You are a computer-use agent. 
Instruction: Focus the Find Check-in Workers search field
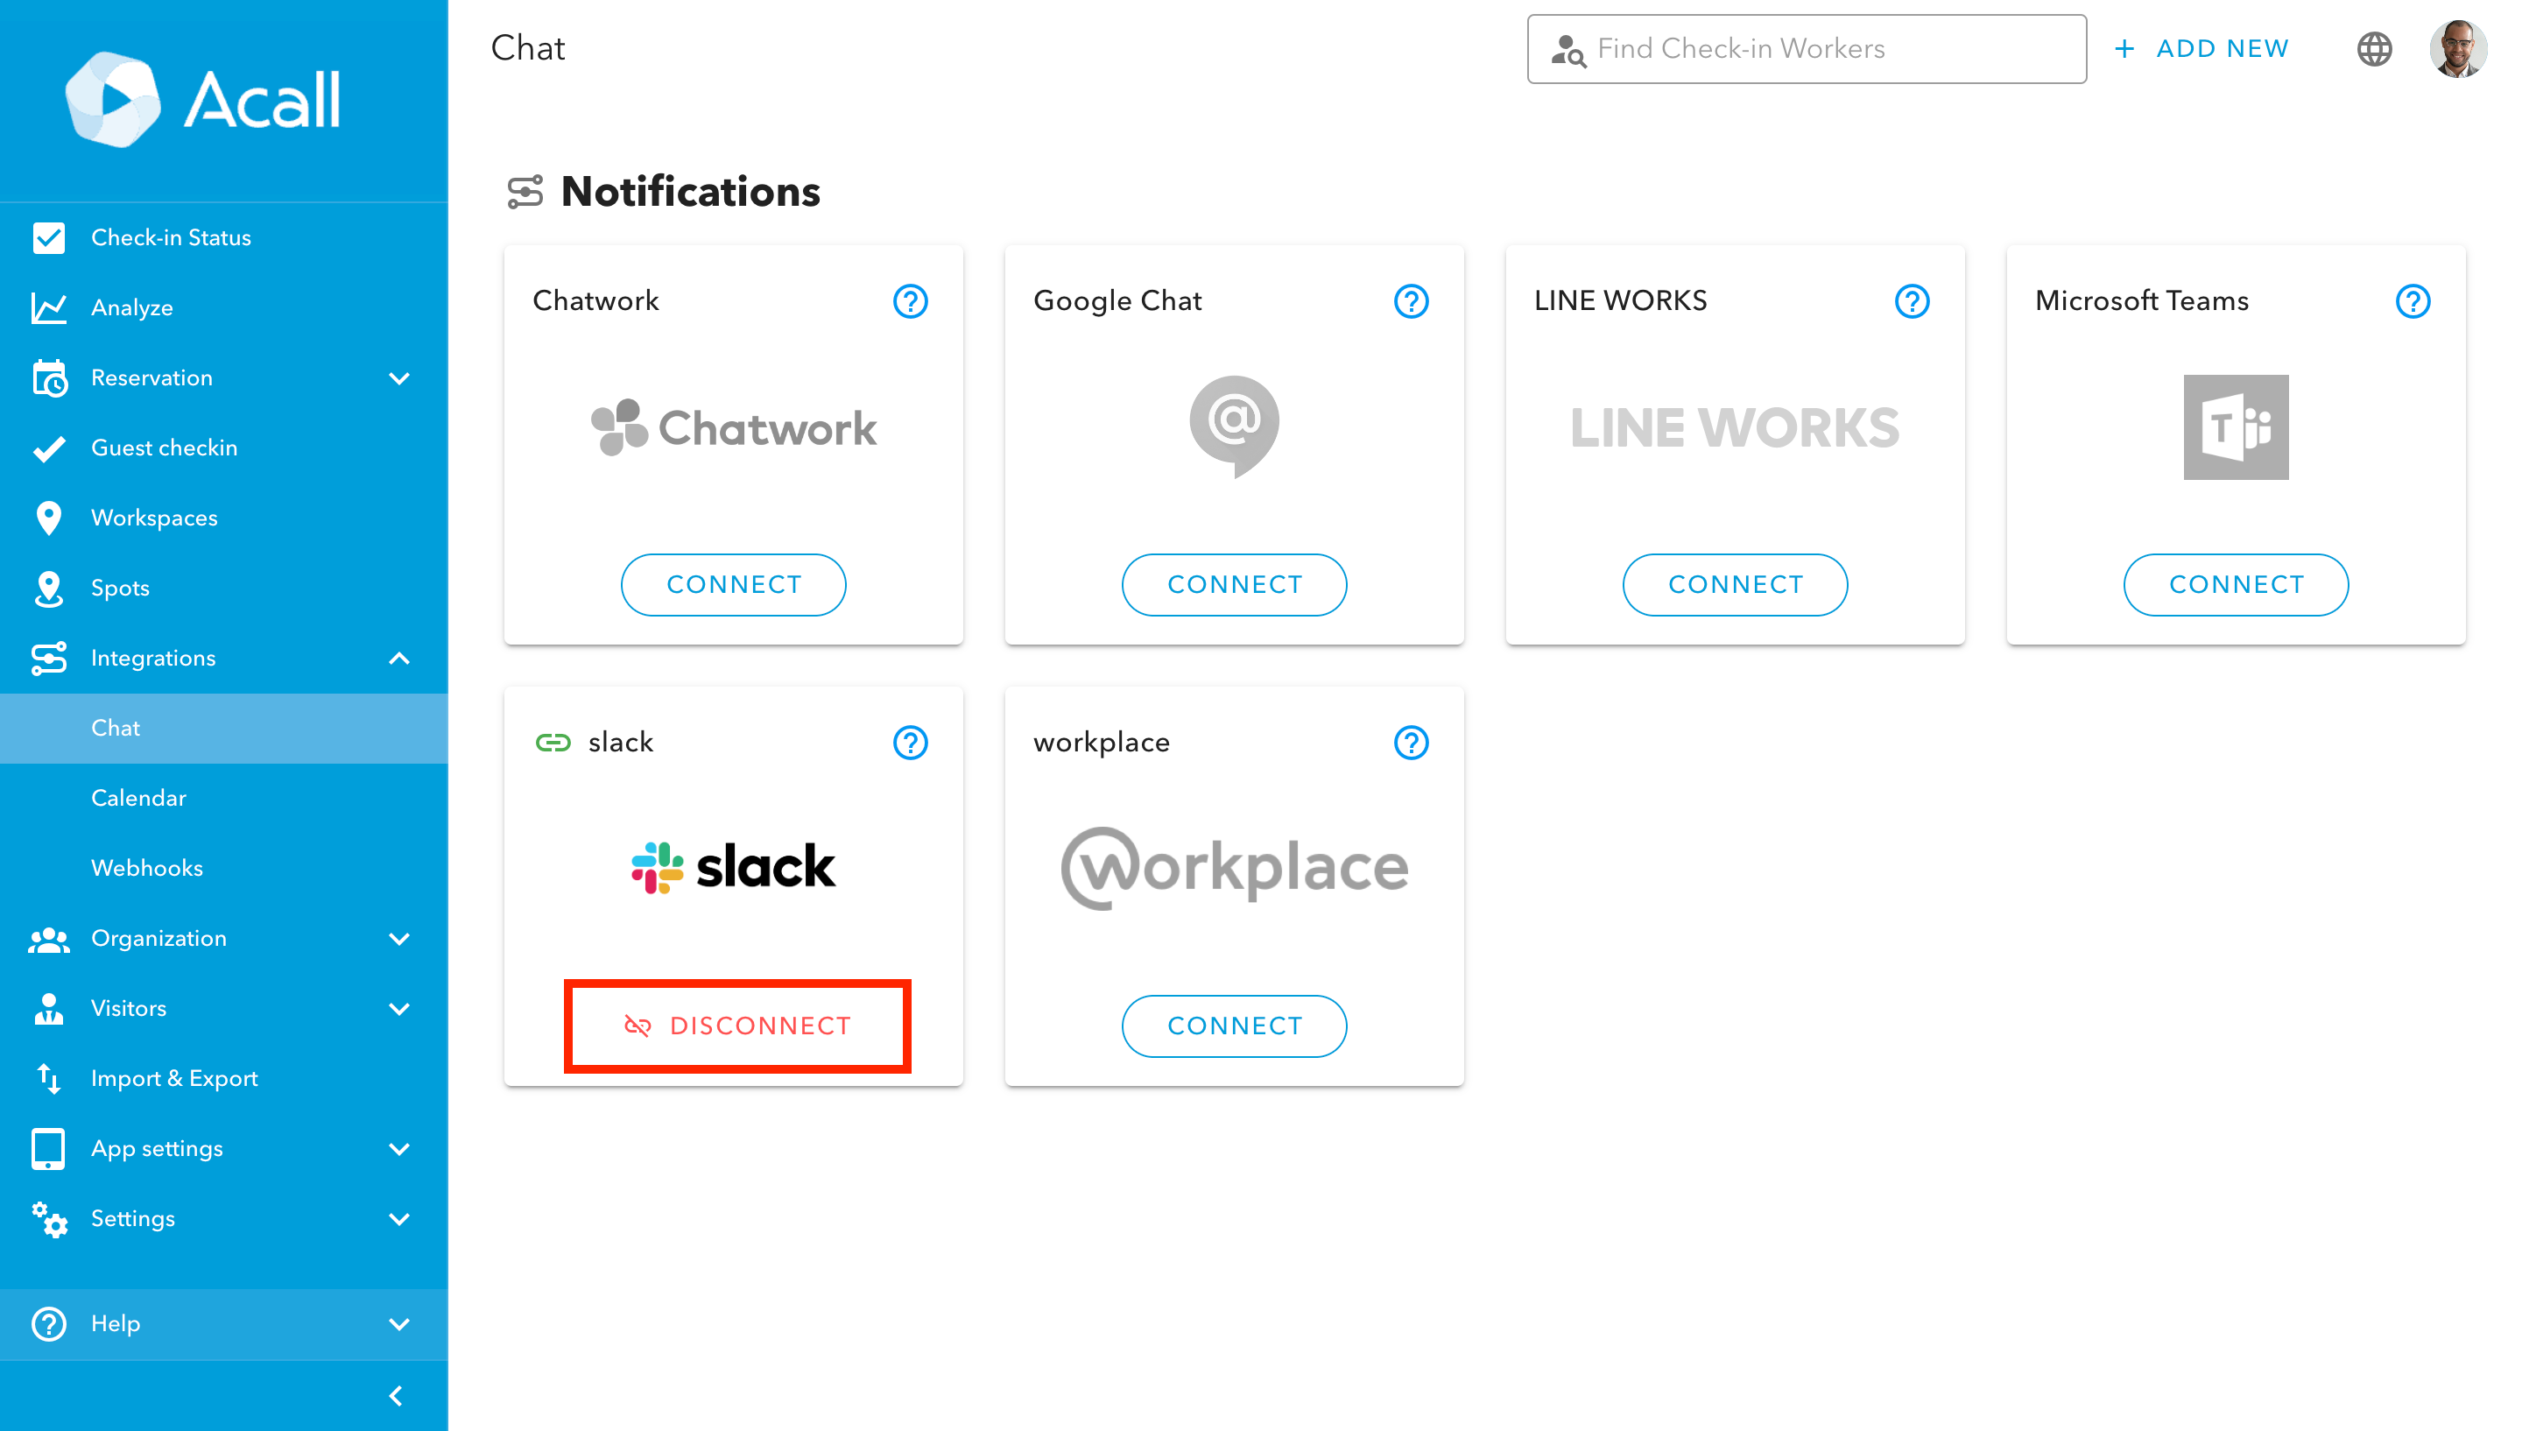point(1806,48)
